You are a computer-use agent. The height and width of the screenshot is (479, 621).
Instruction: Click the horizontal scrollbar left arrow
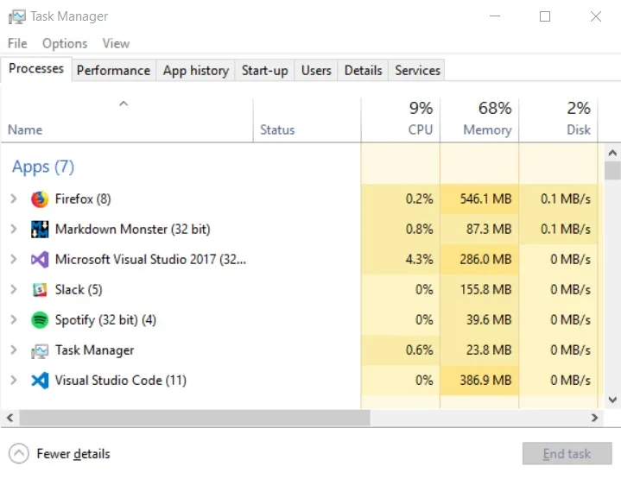click(x=10, y=418)
